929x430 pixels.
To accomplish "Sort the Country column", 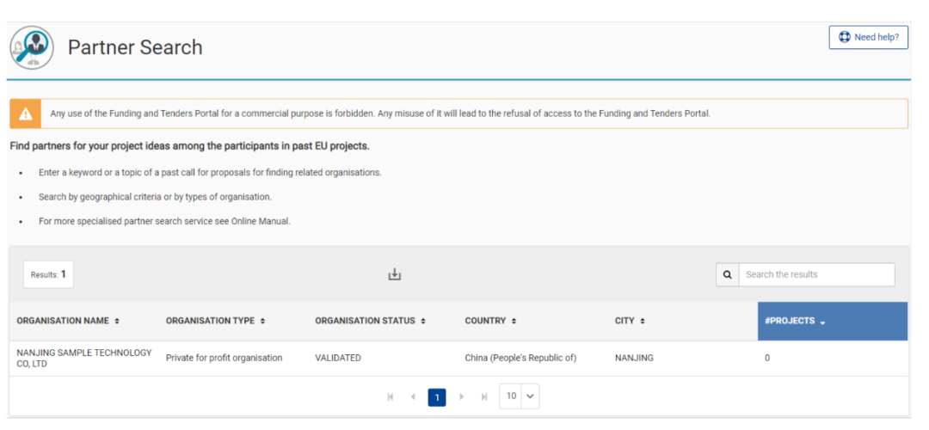I will tap(490, 321).
